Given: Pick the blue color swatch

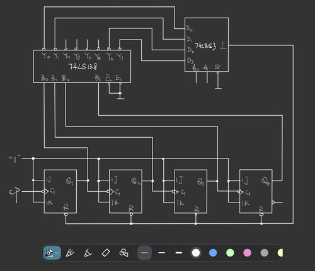Looking at the screenshot, I should click(x=213, y=253).
